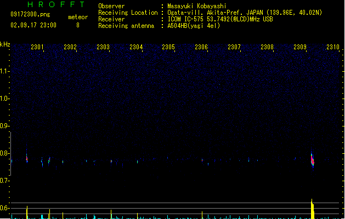This screenshot has height=219, width=345.
Task: Click the strong meteor echo after 2309
Action: (x=313, y=160)
